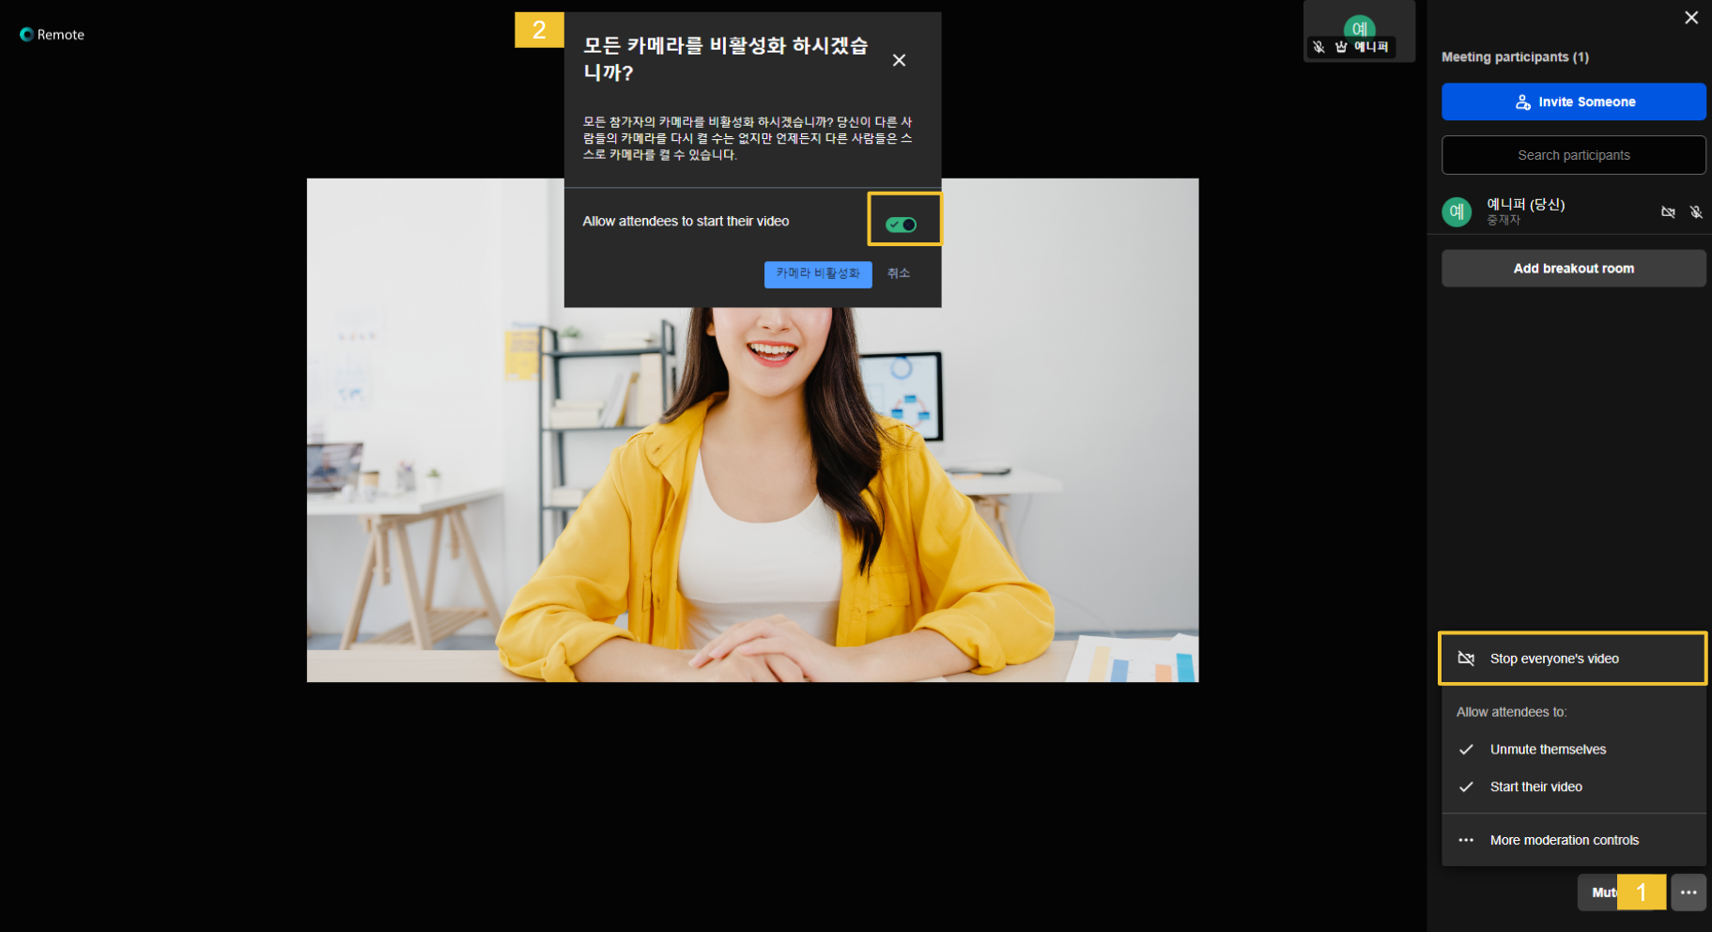Close the camera disable dialog with X
Image resolution: width=1712 pixels, height=932 pixels.
(899, 60)
